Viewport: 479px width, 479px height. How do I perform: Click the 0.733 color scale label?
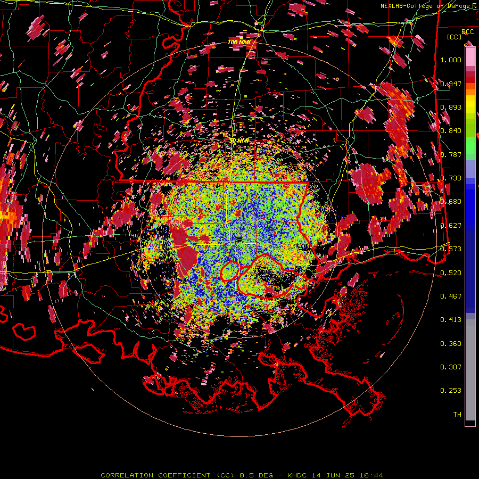tap(451, 178)
